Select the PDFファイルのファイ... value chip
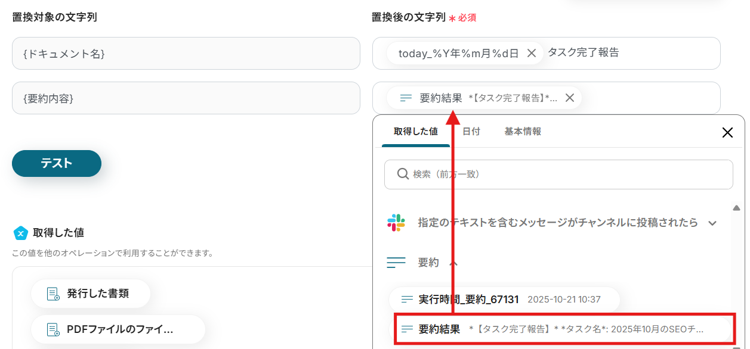750x349 pixels. (x=118, y=329)
